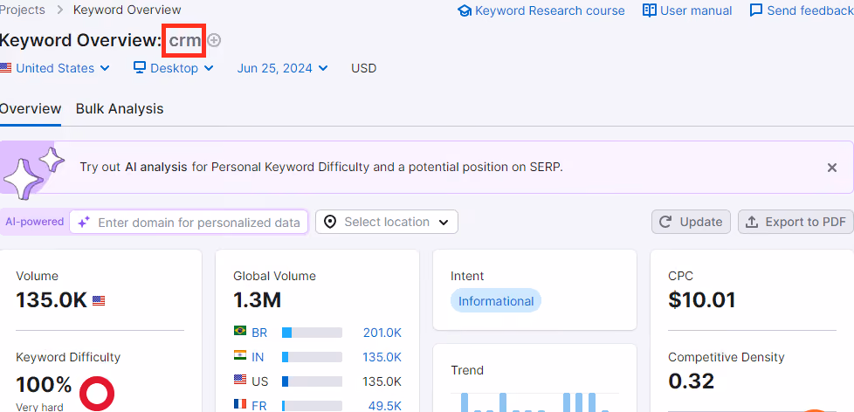Click the United States flag icon
Image resolution: width=854 pixels, height=412 pixels.
[5, 68]
